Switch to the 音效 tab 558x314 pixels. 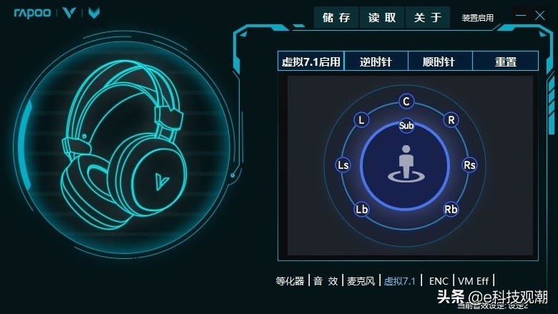325,281
